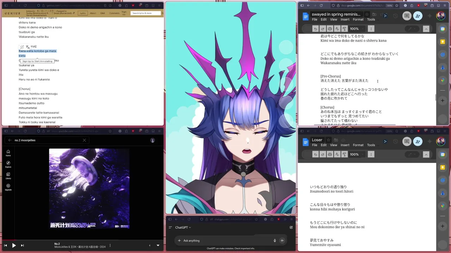Open Explore in YouTube Music sidebar
This screenshot has height=253, width=451.
(8, 164)
